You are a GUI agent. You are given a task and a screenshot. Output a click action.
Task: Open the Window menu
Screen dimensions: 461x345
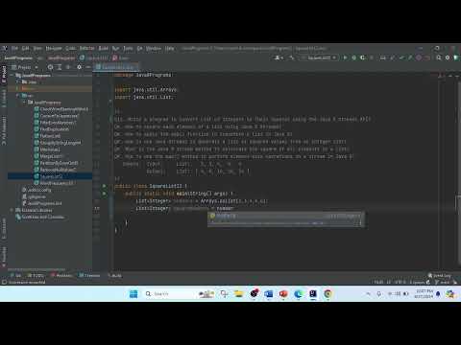tap(154, 48)
